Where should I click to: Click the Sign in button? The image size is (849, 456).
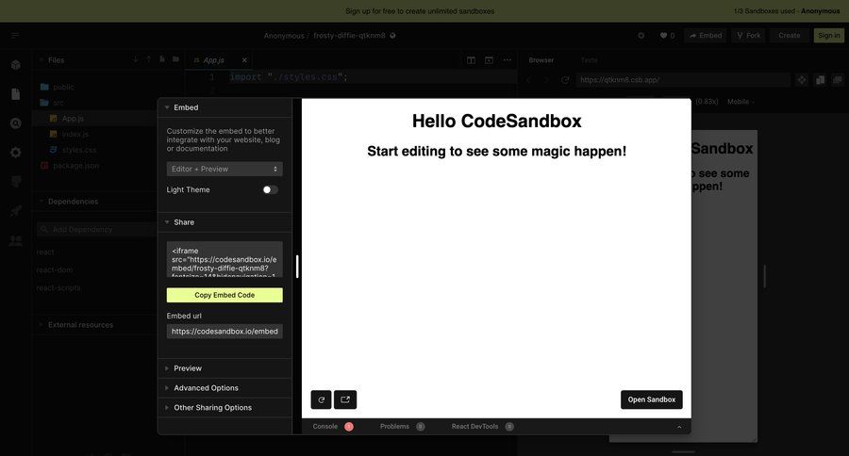point(828,36)
